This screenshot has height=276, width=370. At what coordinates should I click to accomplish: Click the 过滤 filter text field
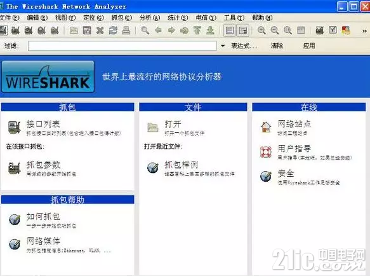(122, 46)
